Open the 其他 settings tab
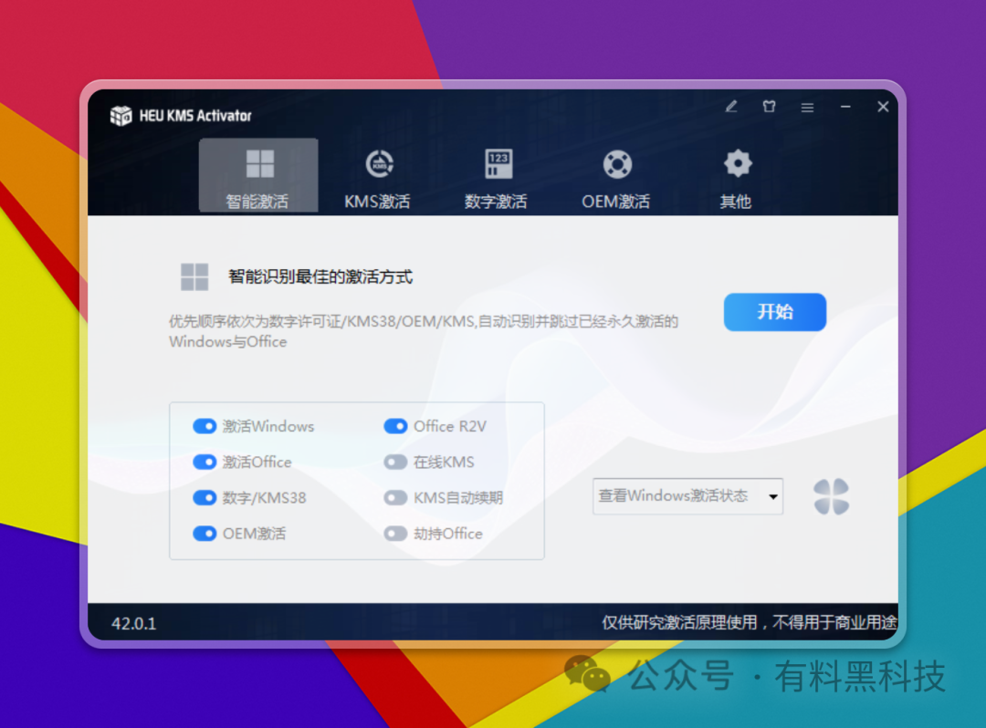 (x=737, y=178)
